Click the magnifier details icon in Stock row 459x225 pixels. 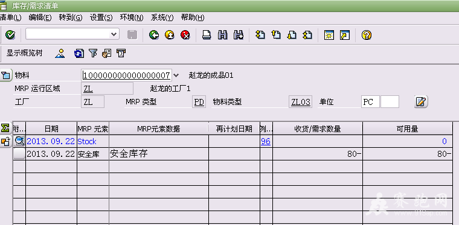(19, 141)
